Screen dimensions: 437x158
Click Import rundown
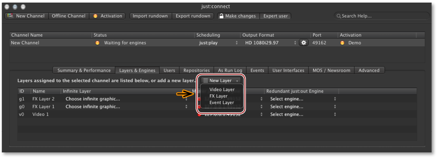tap(150, 16)
